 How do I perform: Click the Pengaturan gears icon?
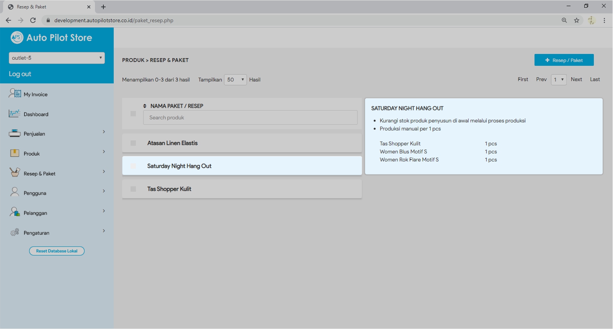pyautogui.click(x=15, y=232)
